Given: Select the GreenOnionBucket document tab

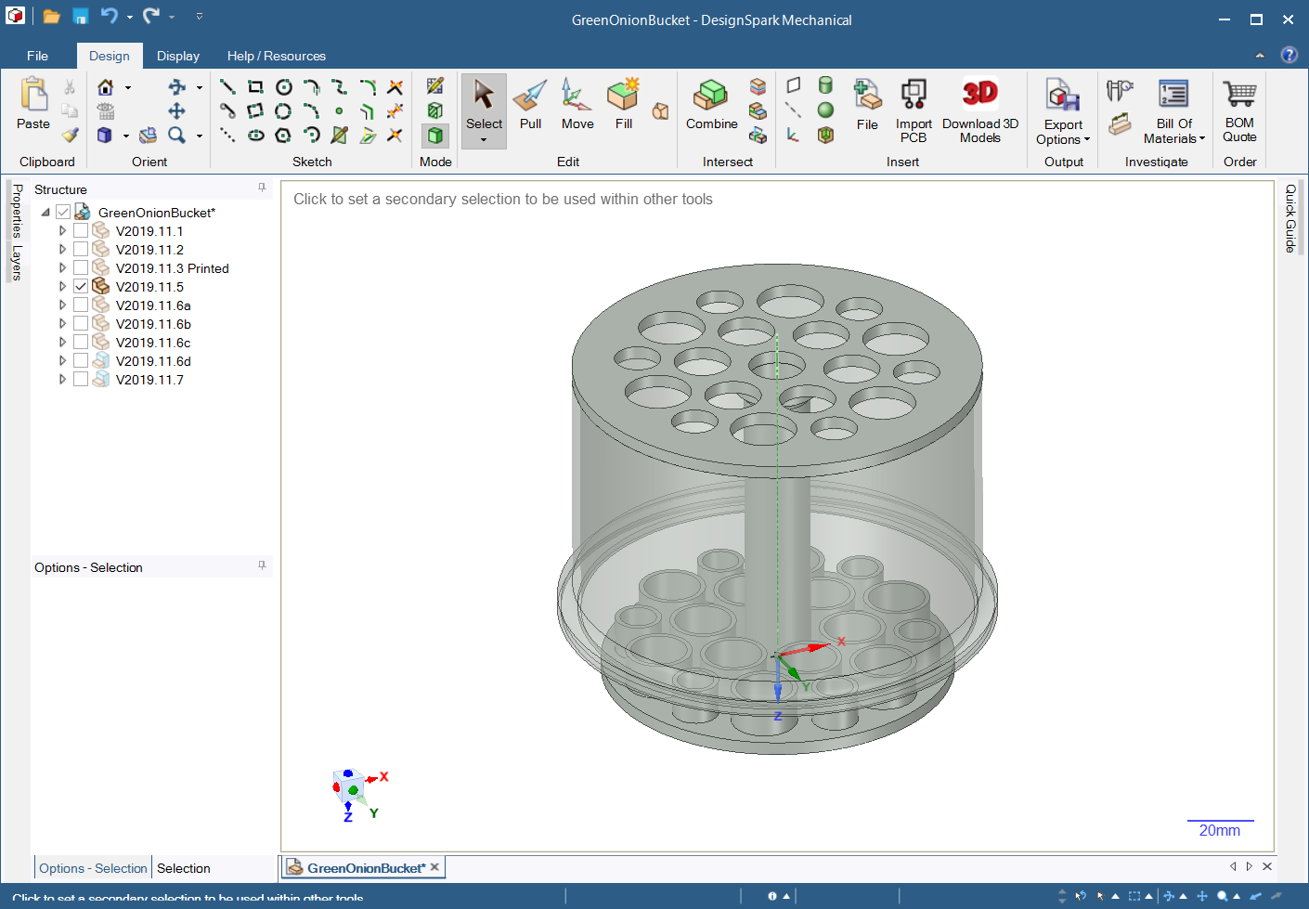Looking at the screenshot, I should coord(362,868).
